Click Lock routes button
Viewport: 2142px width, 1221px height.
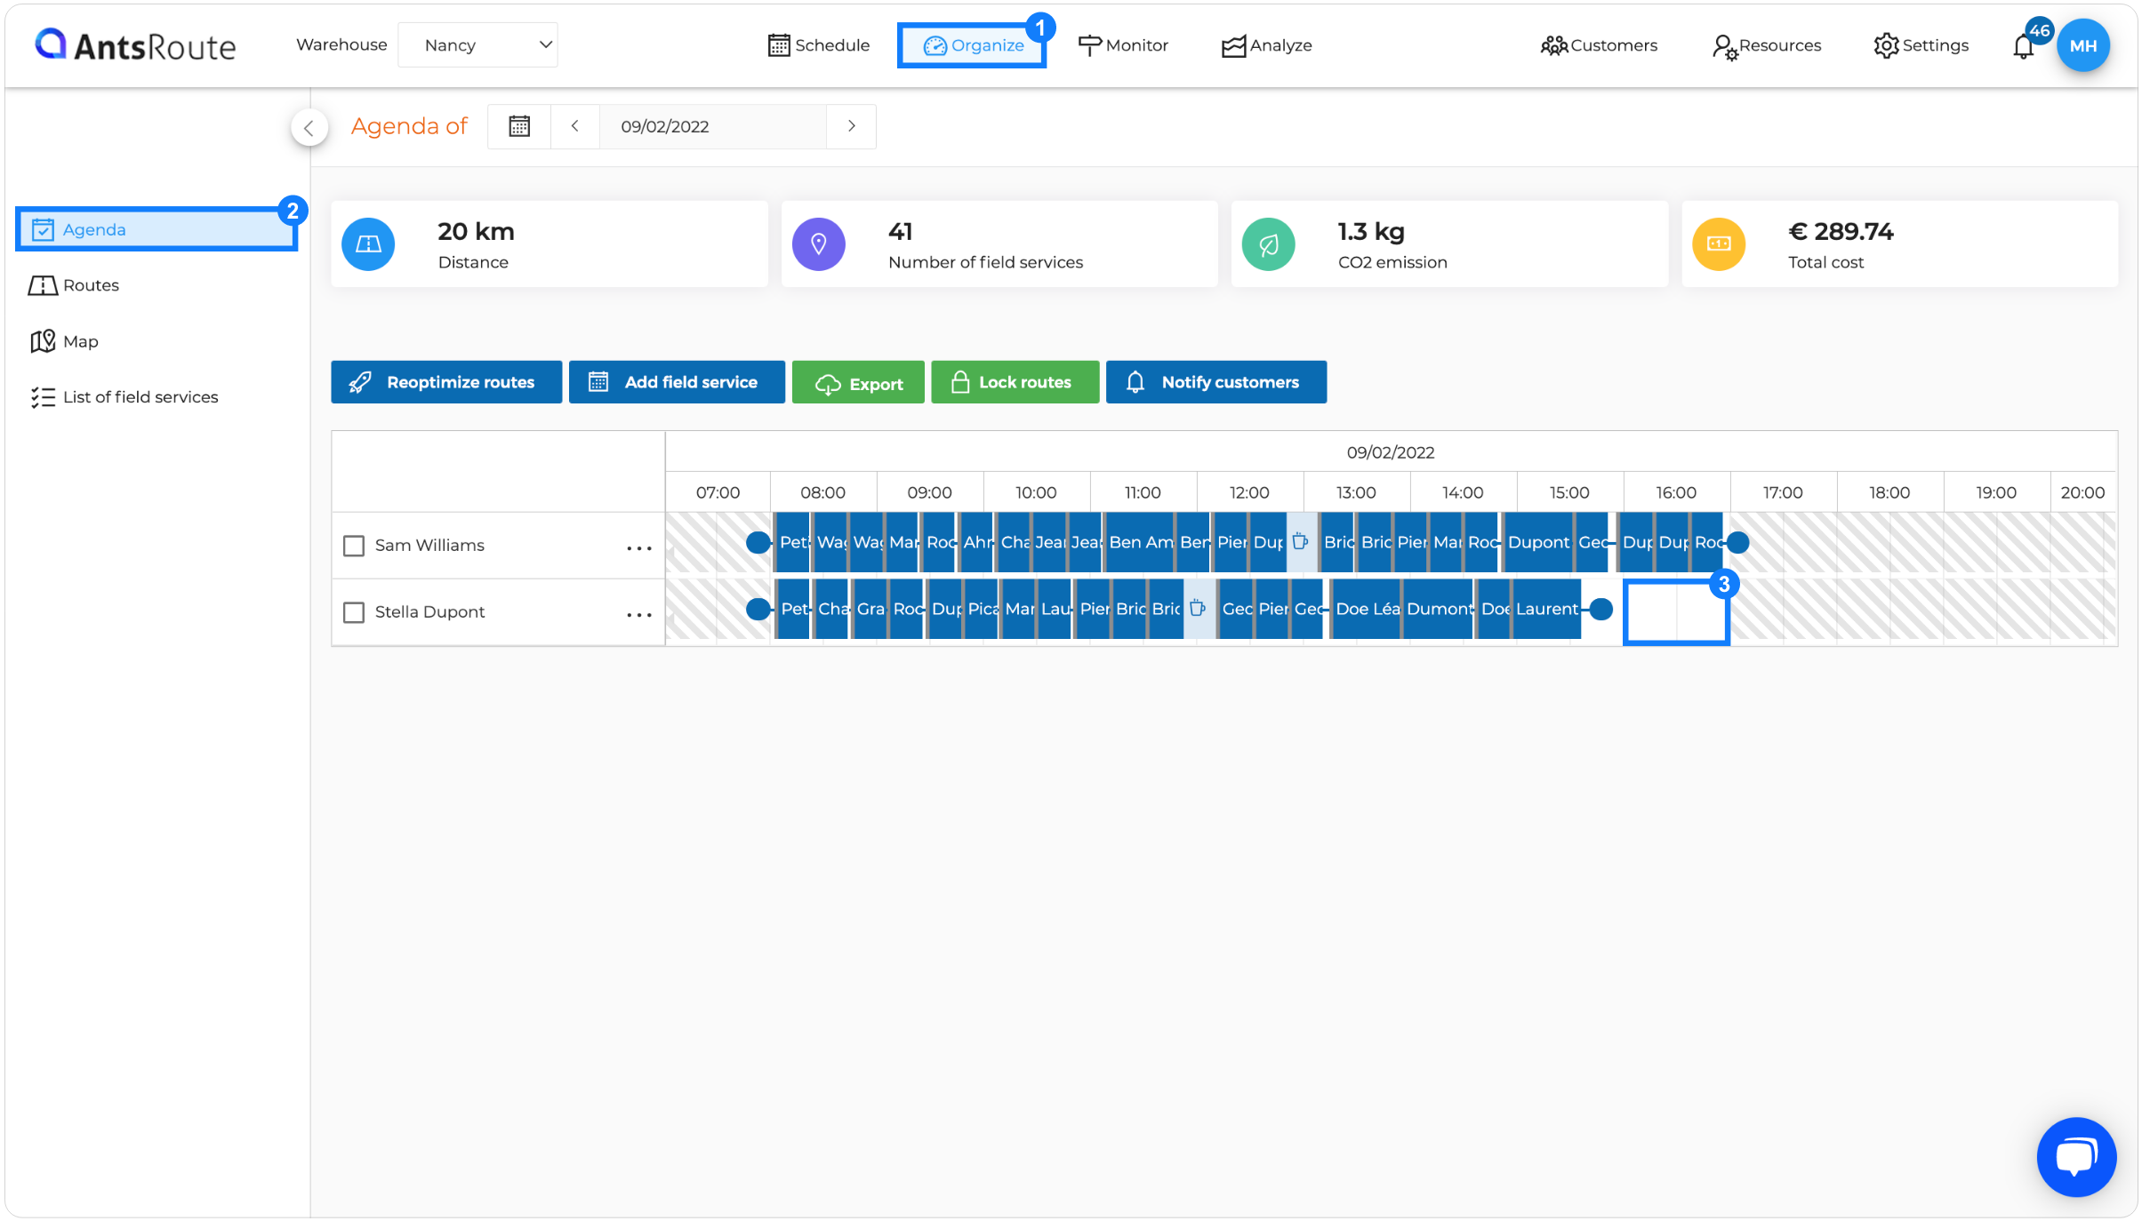point(1015,382)
